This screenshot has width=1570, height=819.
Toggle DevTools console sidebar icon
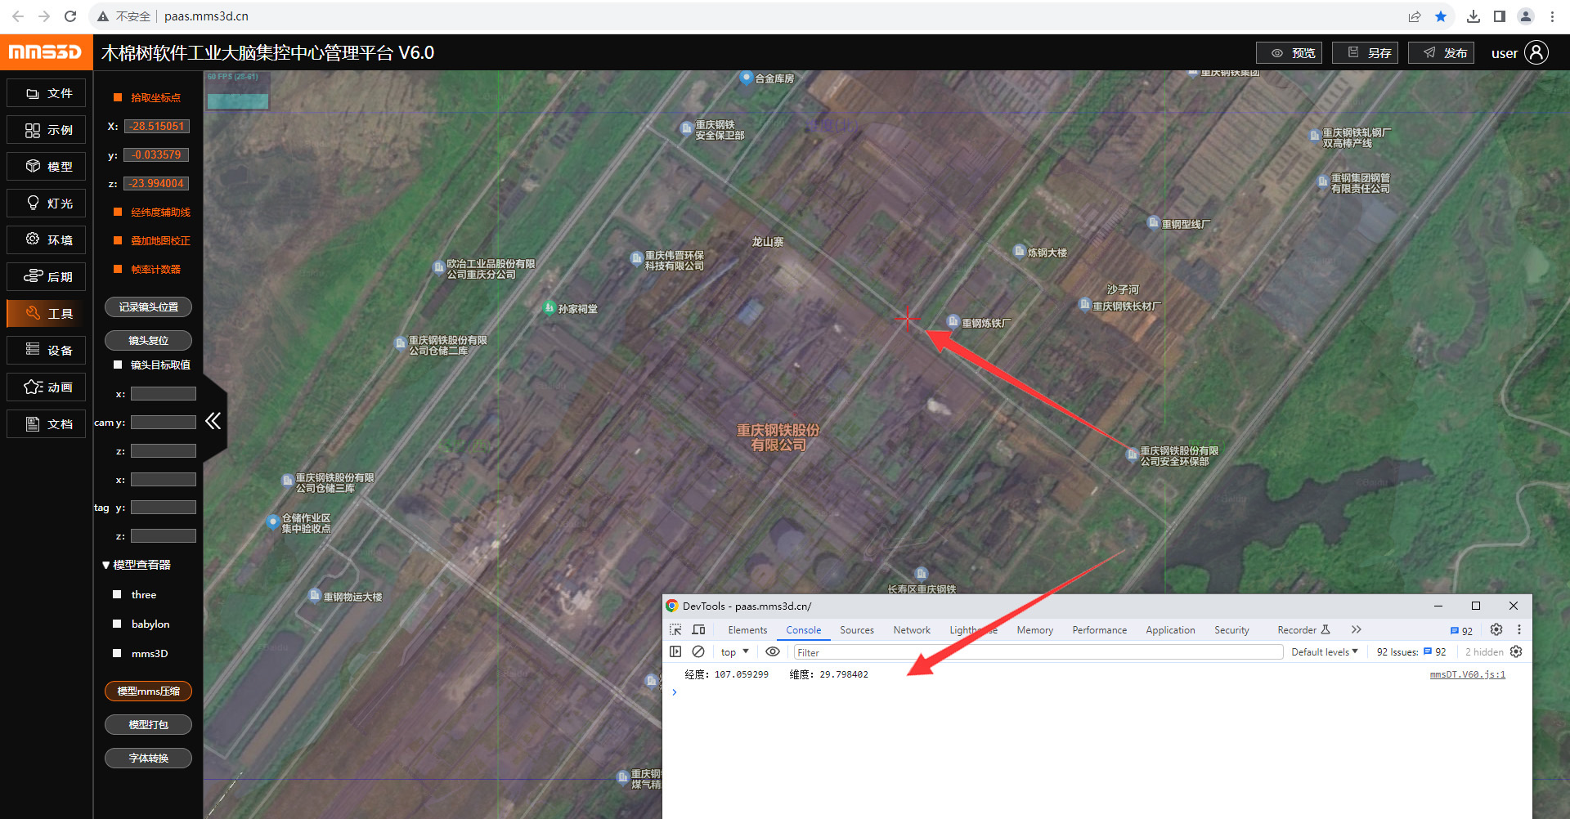(675, 651)
